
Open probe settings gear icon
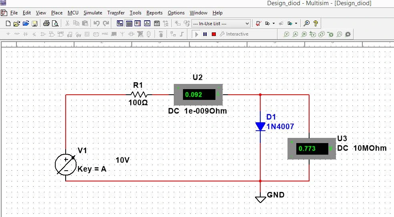pyautogui.click(x=348, y=34)
